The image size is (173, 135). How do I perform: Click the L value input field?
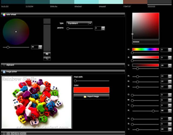[x=164, y=129]
